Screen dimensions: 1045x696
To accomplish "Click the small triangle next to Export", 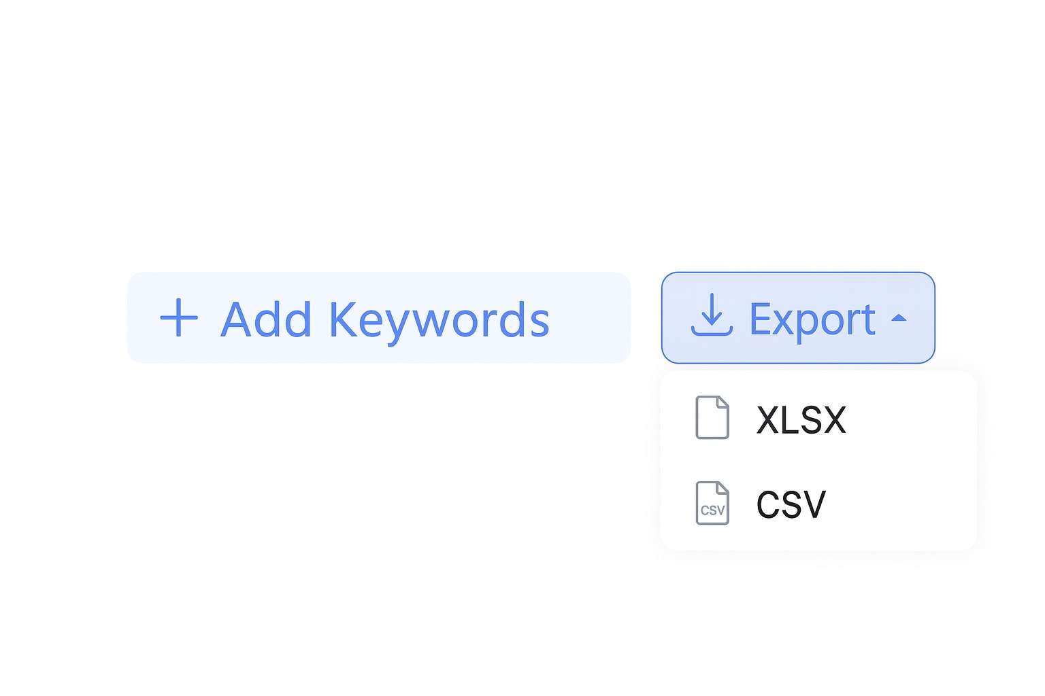I will (x=899, y=317).
